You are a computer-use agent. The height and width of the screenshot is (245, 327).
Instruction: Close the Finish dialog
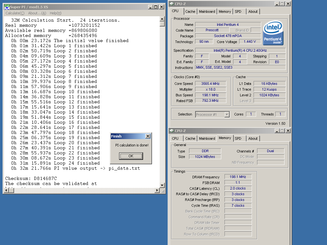pos(148,136)
